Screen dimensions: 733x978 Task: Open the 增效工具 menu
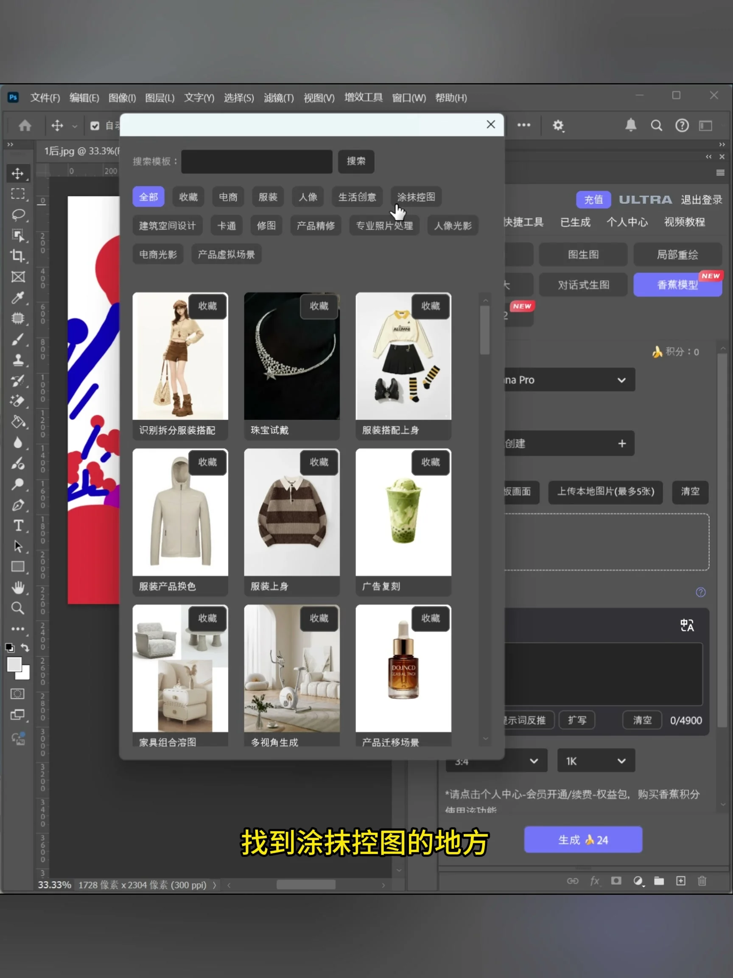pyautogui.click(x=363, y=98)
